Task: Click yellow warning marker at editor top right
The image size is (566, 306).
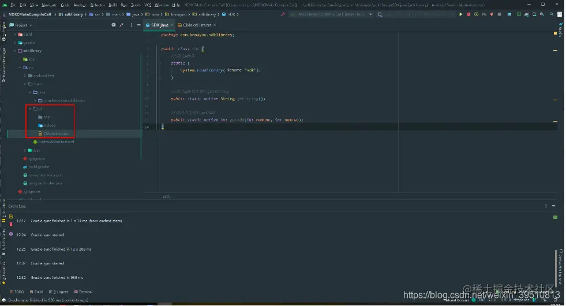Action: click(555, 33)
